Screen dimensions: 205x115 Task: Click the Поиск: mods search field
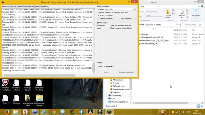[x=193, y=25]
